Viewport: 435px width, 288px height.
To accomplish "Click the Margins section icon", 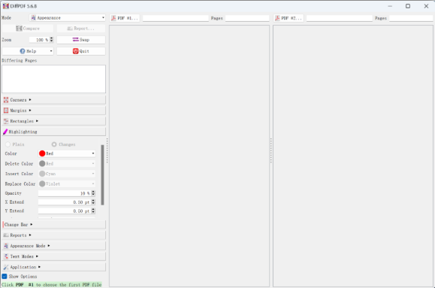I will pos(6,111).
